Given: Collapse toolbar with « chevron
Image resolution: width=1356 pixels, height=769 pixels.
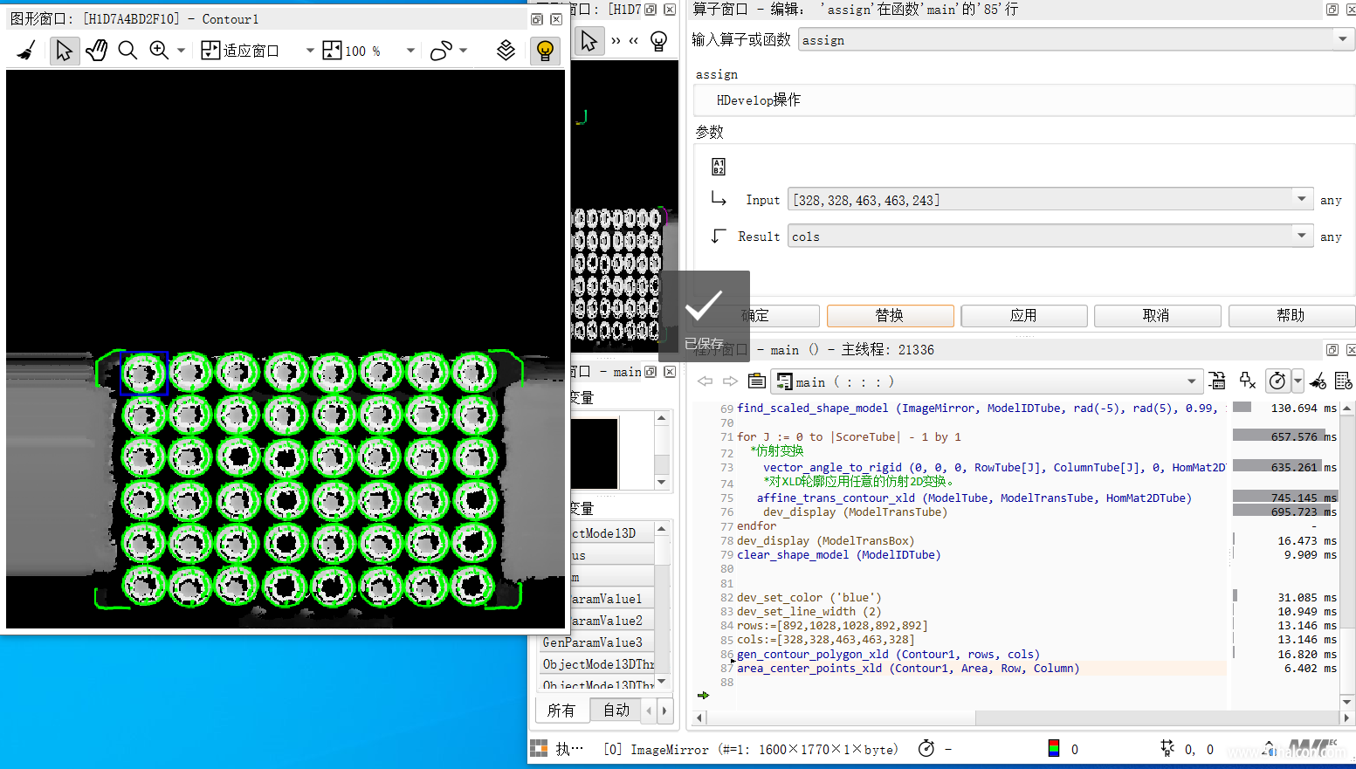Looking at the screenshot, I should [634, 41].
